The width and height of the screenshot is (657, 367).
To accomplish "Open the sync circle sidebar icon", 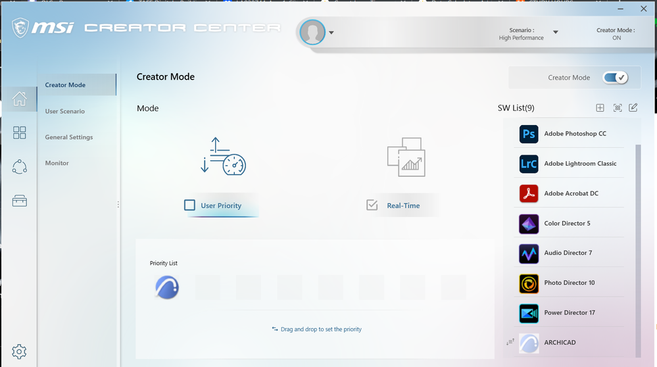I will pos(19,167).
